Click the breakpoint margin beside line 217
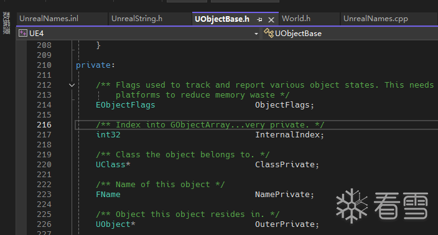The height and width of the screenshot is (235, 438). (x=21, y=135)
